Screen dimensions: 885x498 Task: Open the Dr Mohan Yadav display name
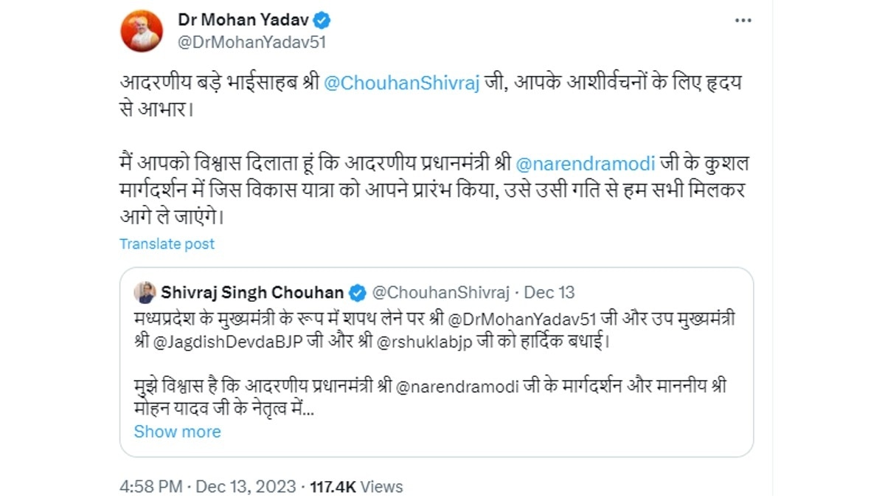pos(243,20)
